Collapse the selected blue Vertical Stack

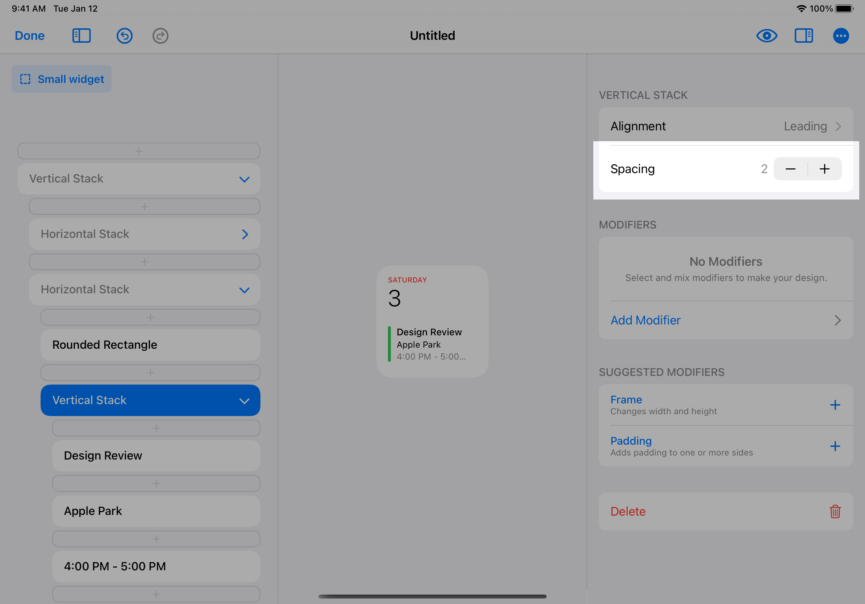coord(244,400)
